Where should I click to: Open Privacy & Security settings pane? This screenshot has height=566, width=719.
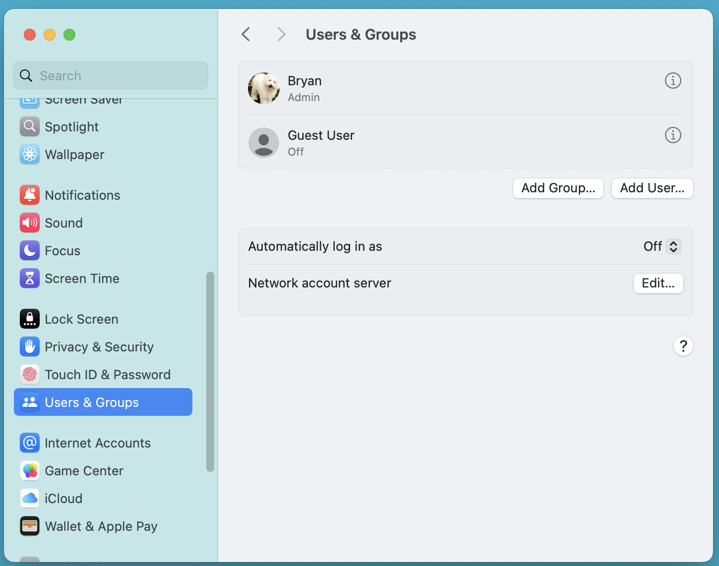[99, 347]
